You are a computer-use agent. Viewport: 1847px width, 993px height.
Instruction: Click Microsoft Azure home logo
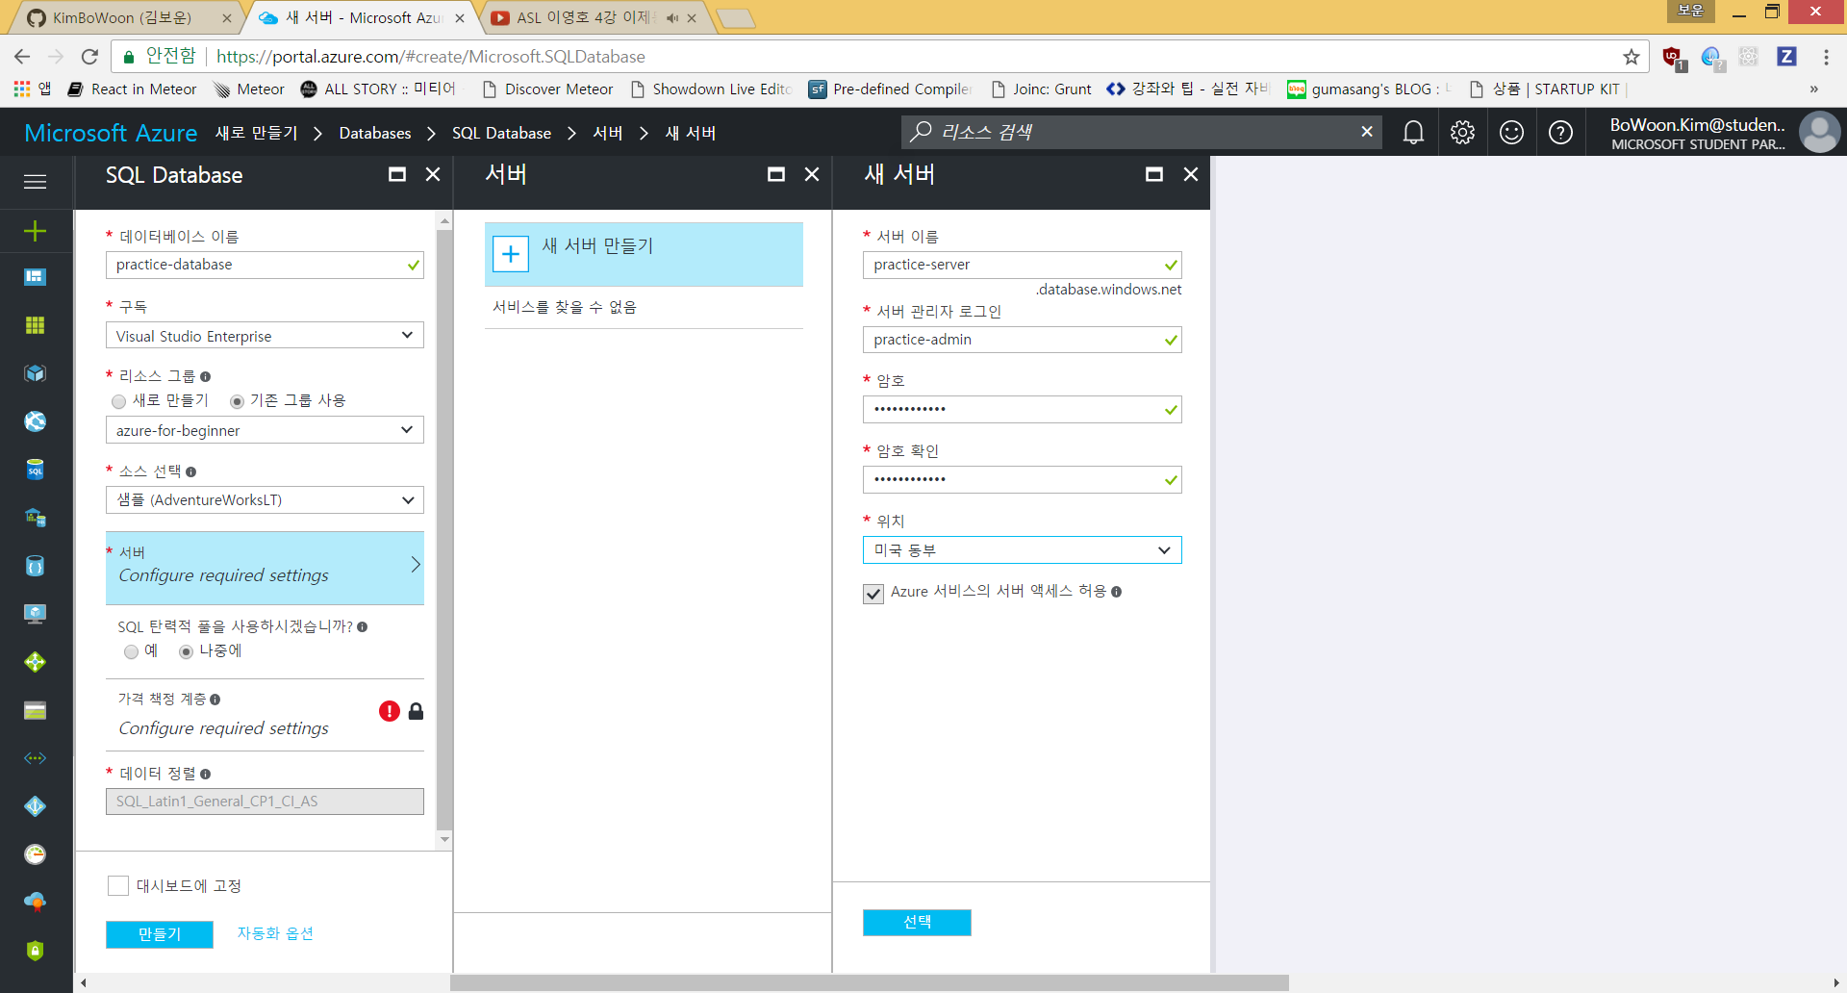pyautogui.click(x=111, y=133)
